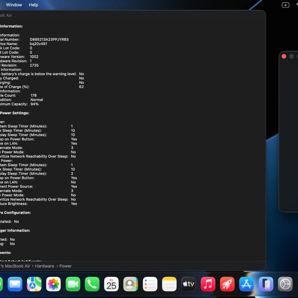This screenshot has width=298, height=298.
Task: Open the red rocket app icon
Action: coord(227,284)
